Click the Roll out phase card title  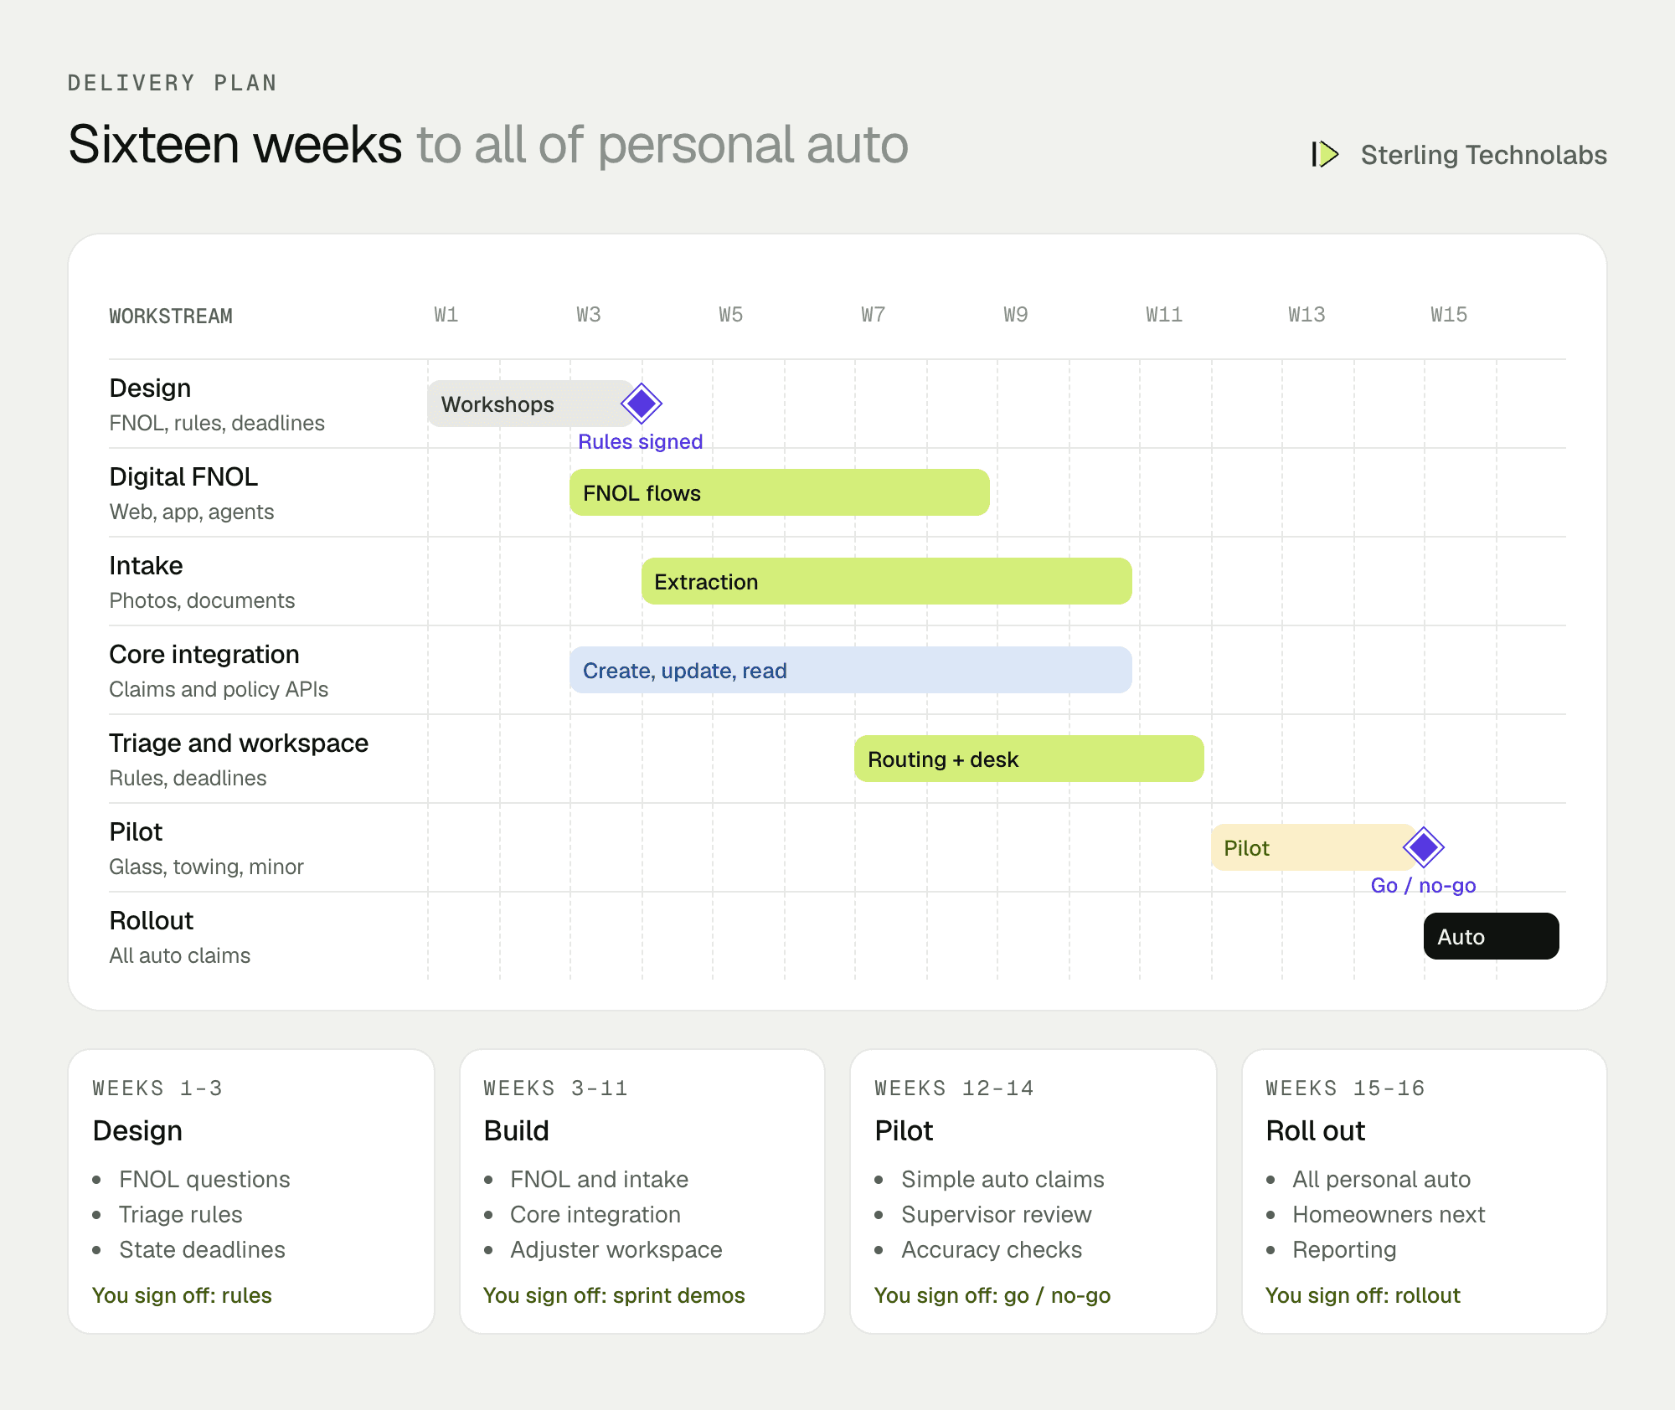click(x=1316, y=1131)
